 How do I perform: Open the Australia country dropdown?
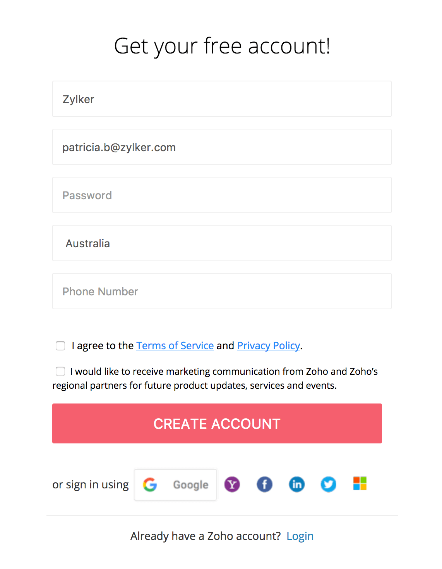point(222,243)
